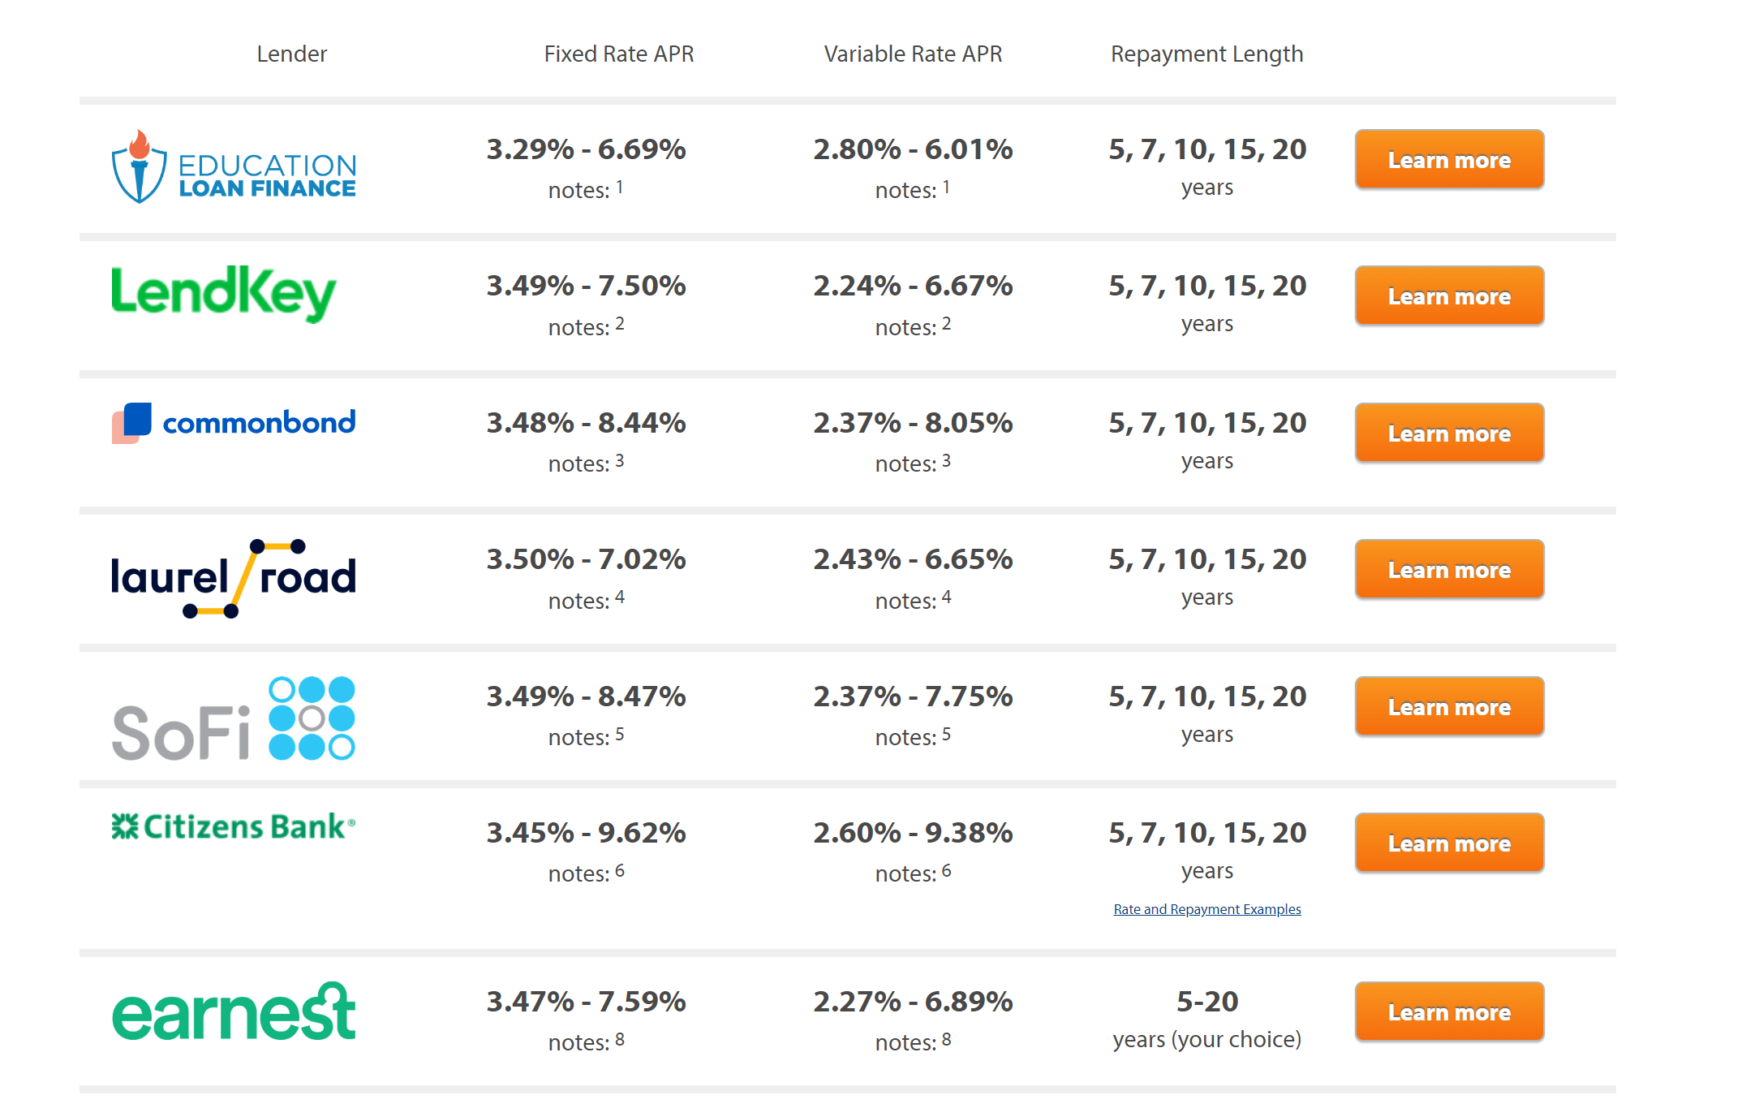Open footnote 2 under LendKey's variable rate

click(946, 324)
